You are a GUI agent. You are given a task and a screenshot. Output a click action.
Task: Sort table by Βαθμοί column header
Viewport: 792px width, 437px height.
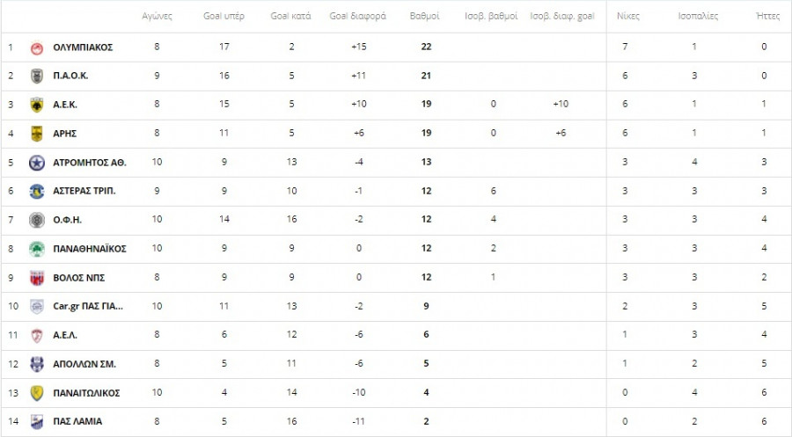(426, 17)
